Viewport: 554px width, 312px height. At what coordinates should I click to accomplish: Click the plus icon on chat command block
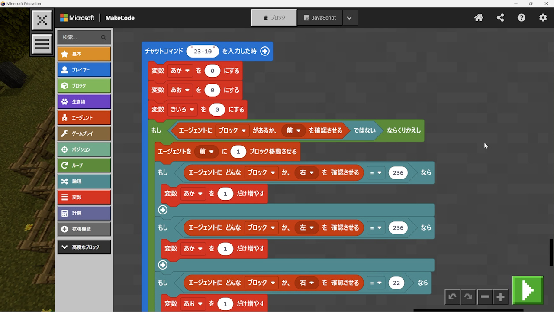point(264,51)
